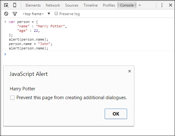Go to the Profiles tab
Viewport: 175px width, 136px height.
click(109, 5)
